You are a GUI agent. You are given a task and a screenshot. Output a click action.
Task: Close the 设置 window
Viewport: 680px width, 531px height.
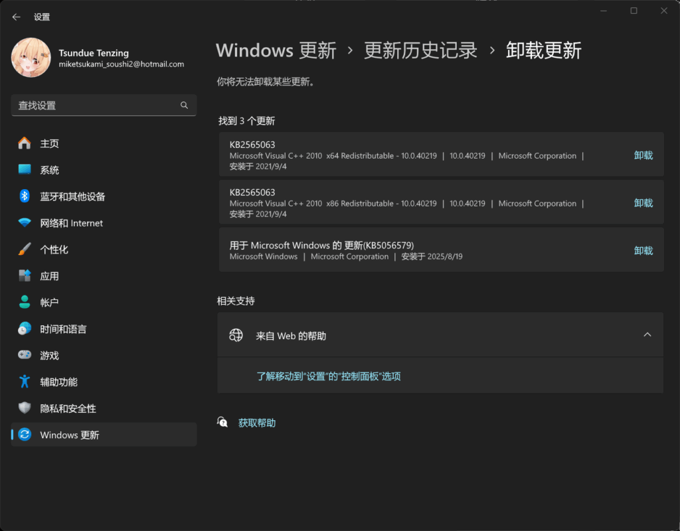[664, 11]
